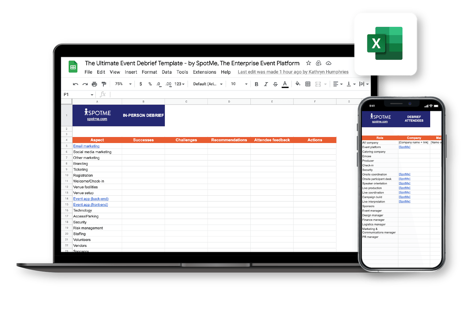
Task: Apply currency format with the dollar icon
Action: coord(141,84)
